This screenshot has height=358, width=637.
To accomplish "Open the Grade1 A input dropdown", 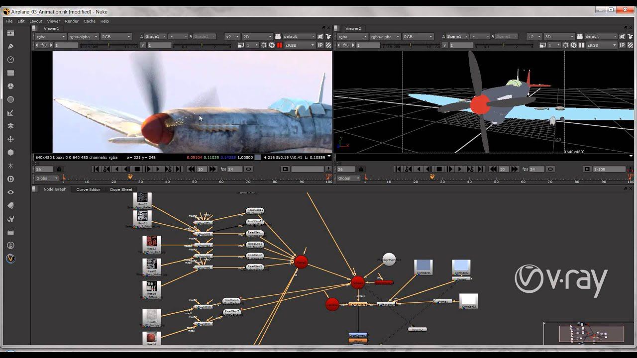I will click(155, 36).
